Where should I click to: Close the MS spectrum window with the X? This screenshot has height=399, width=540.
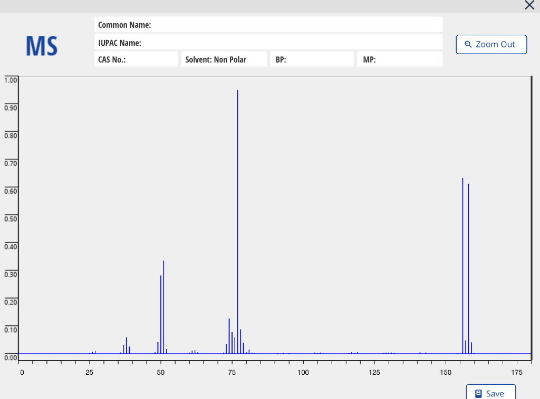pyautogui.click(x=529, y=5)
